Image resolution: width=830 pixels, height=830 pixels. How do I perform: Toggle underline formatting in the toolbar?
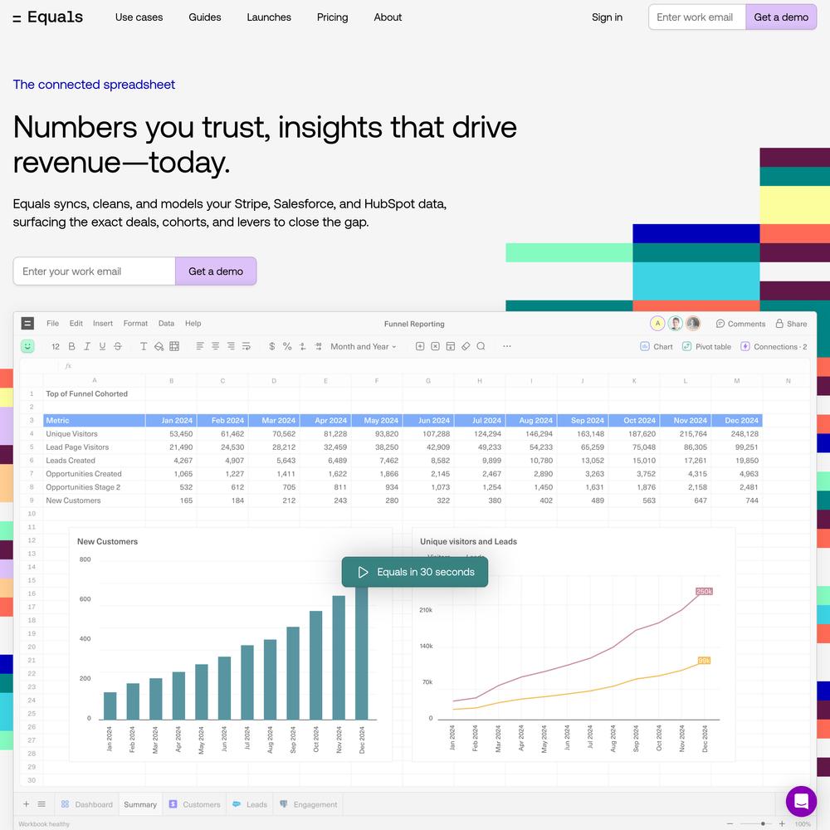(102, 346)
